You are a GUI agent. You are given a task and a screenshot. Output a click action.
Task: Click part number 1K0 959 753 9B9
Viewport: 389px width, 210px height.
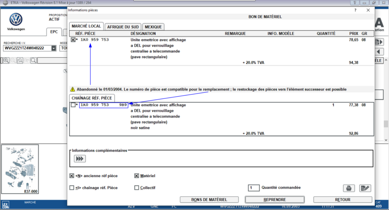coord(104,105)
